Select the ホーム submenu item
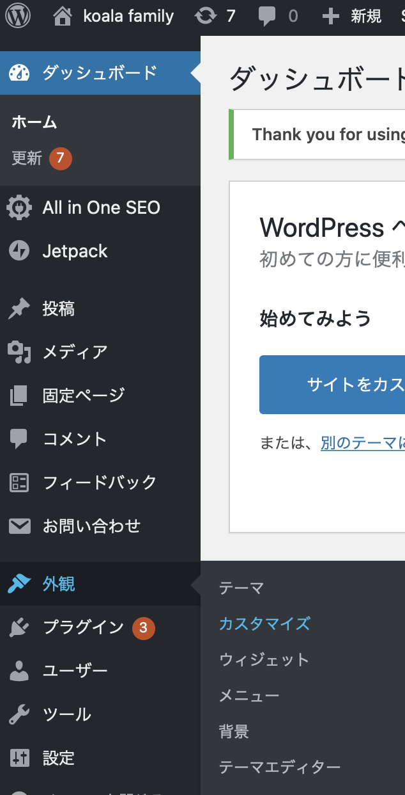Viewport: 405px width, 795px height. [34, 122]
